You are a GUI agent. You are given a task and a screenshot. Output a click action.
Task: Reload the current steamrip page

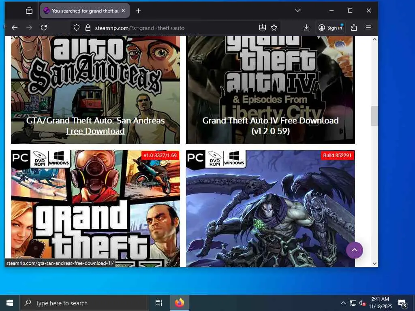(44, 28)
